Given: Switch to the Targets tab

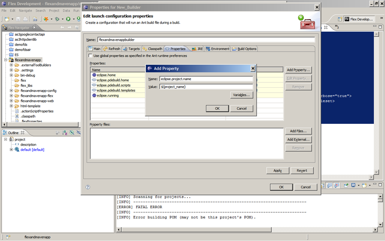Looking at the screenshot, I should pyautogui.click(x=131, y=49).
